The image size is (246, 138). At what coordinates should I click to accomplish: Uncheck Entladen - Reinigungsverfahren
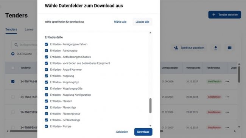coord(47,44)
